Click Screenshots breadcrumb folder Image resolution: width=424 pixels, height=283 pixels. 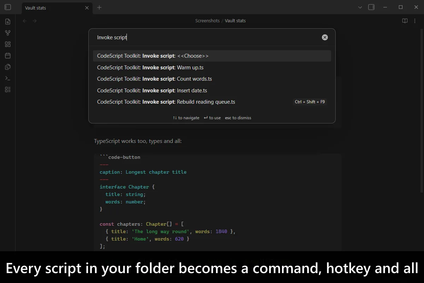pyautogui.click(x=207, y=21)
